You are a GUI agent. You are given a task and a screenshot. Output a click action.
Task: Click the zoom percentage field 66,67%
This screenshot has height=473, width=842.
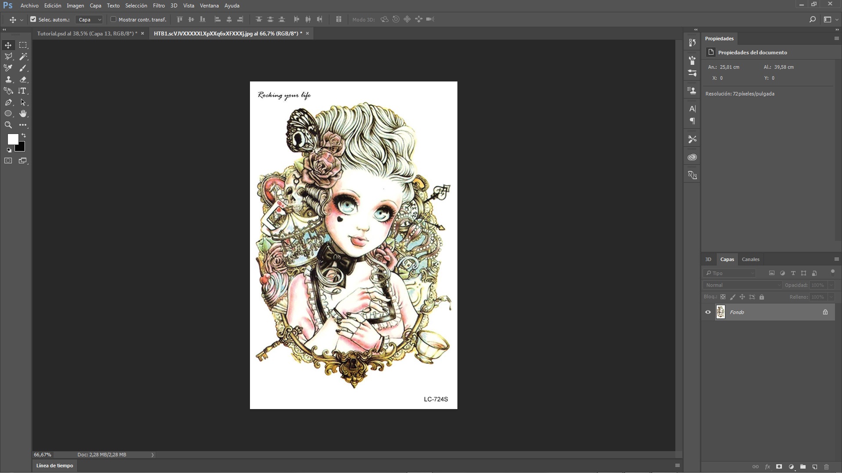coord(43,455)
